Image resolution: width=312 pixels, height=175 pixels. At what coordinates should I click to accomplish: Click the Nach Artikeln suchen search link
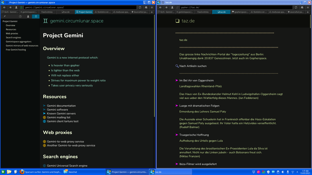(x=193, y=66)
